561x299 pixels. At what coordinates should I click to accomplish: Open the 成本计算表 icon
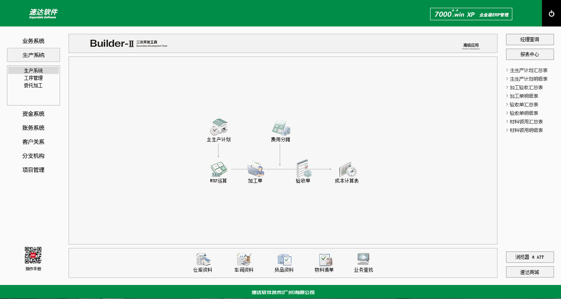pos(347,170)
